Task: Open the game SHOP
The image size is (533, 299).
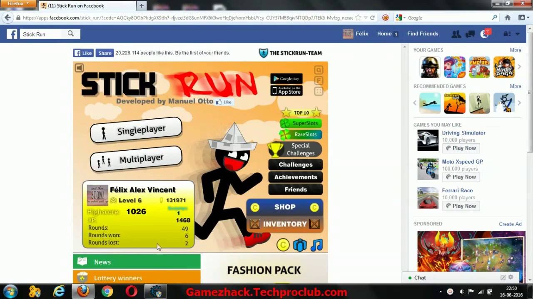Action: pos(285,207)
